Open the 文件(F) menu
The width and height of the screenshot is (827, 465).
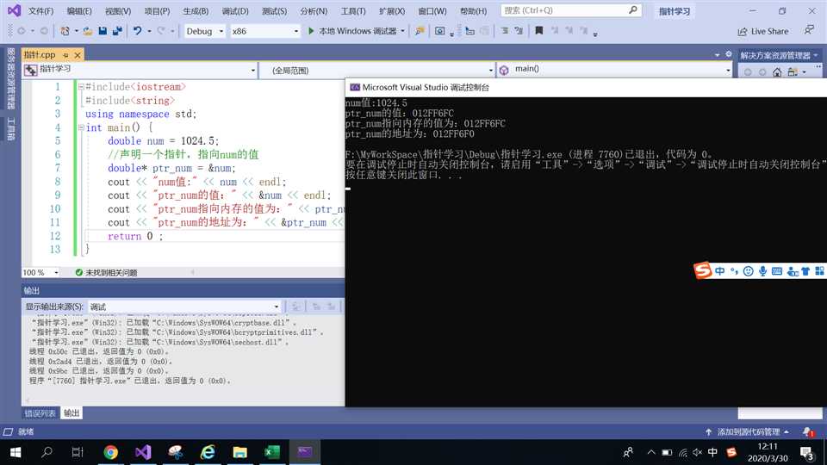[40, 10]
